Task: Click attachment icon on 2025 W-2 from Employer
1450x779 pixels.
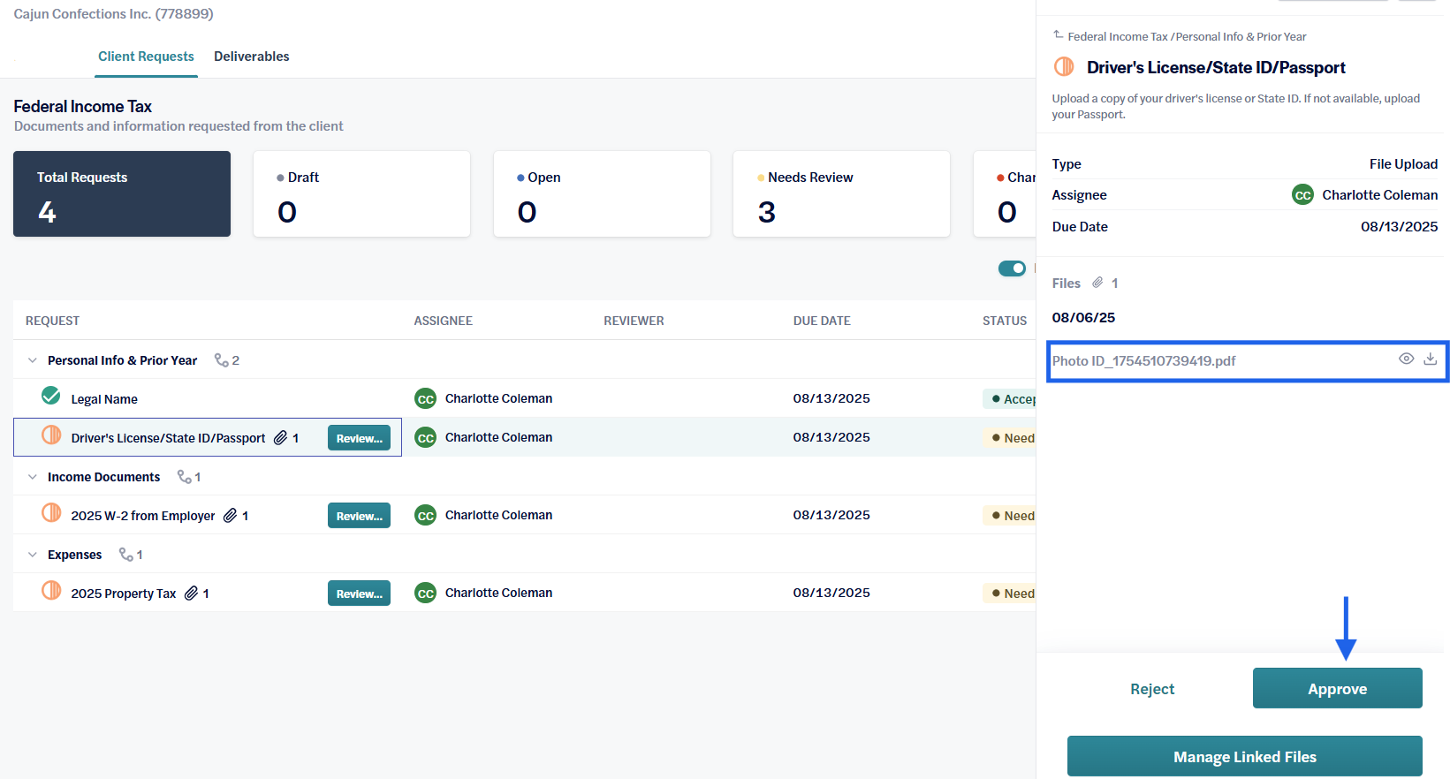Action: pyautogui.click(x=230, y=515)
